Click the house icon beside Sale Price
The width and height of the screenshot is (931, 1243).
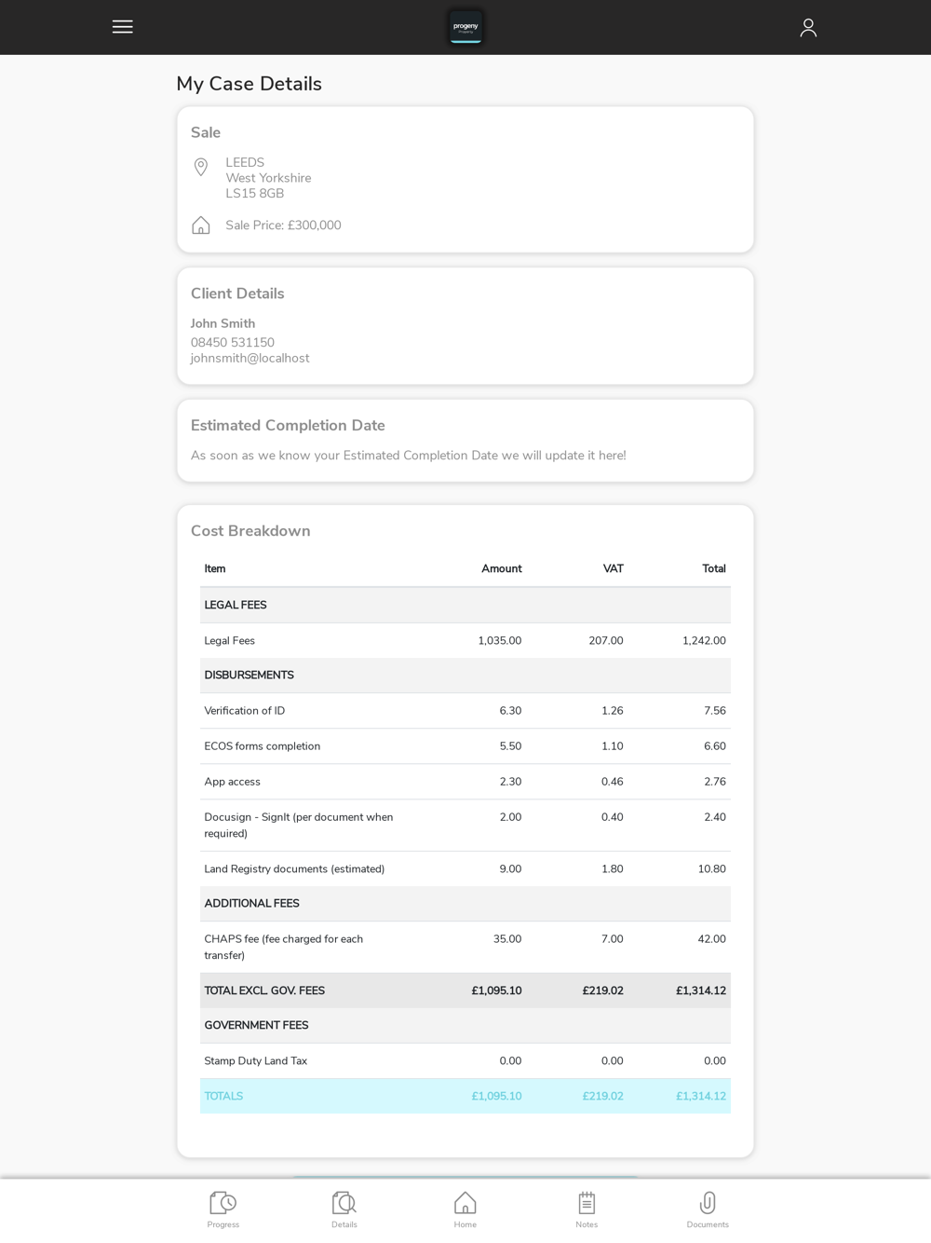(201, 225)
